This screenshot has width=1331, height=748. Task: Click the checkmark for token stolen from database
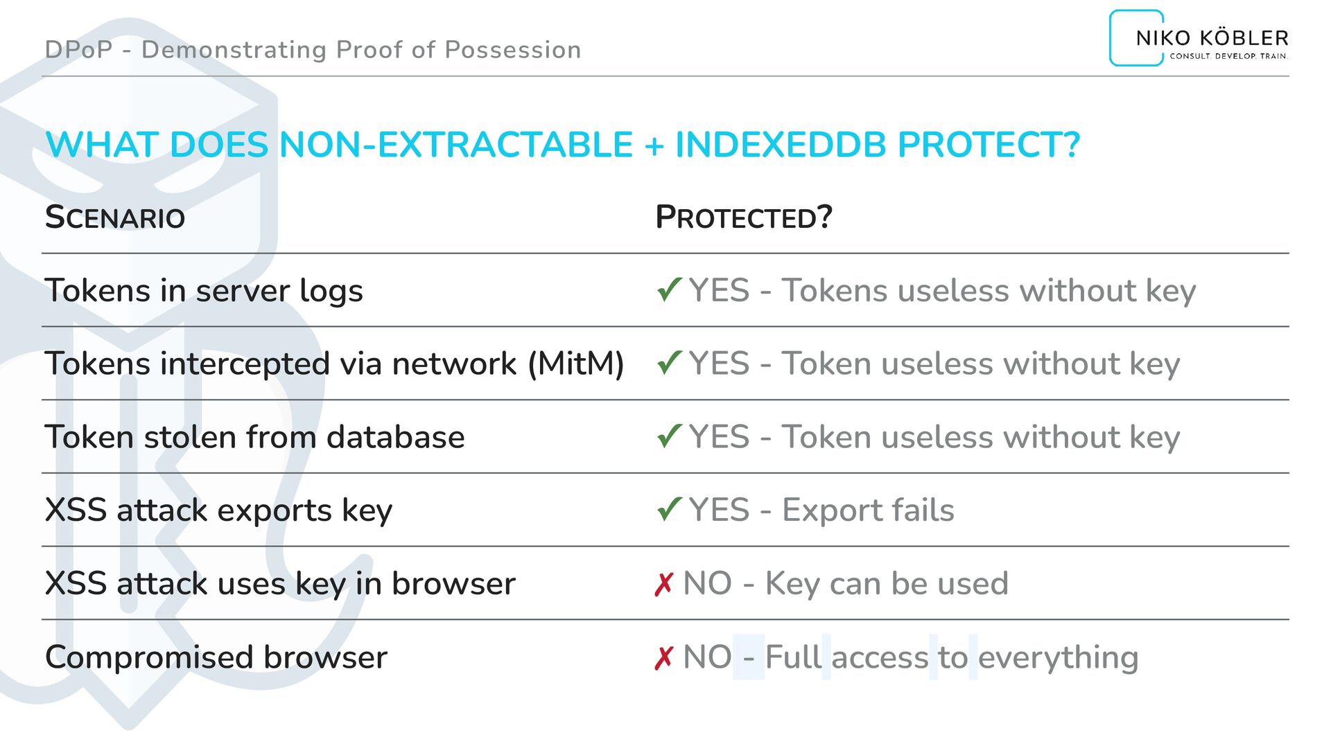pyautogui.click(x=669, y=436)
